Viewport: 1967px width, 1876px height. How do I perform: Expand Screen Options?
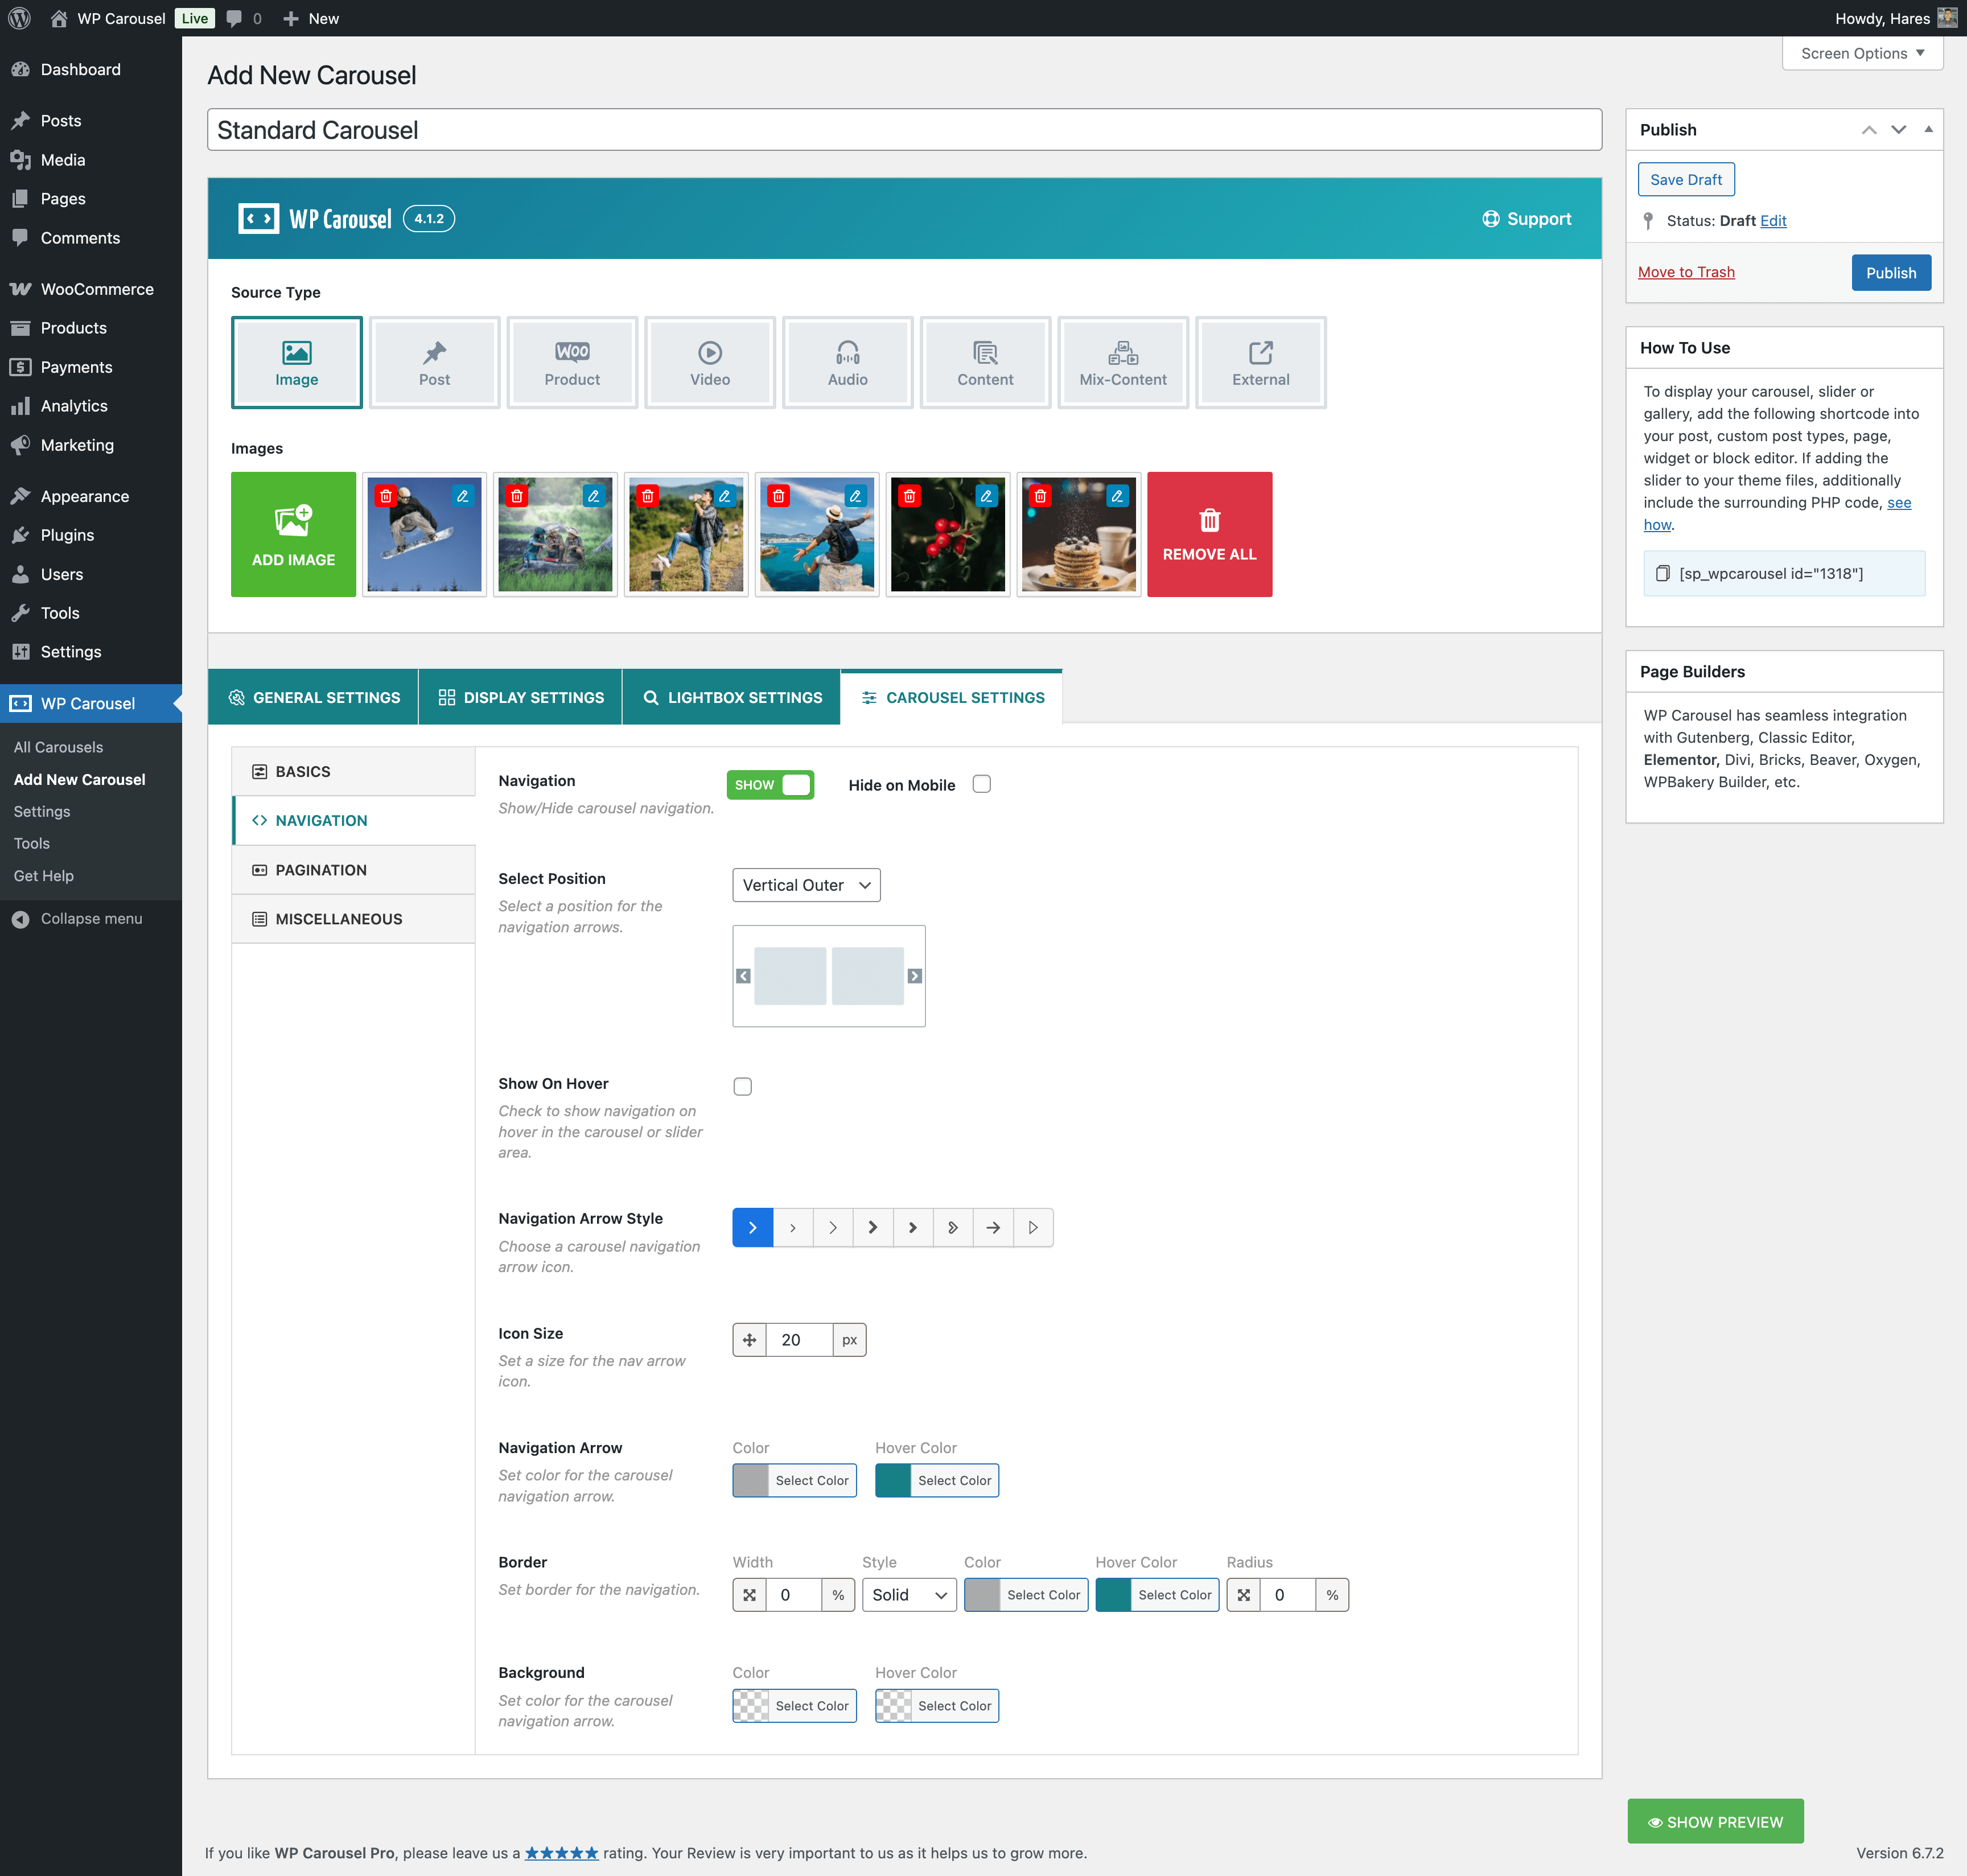tap(1862, 53)
